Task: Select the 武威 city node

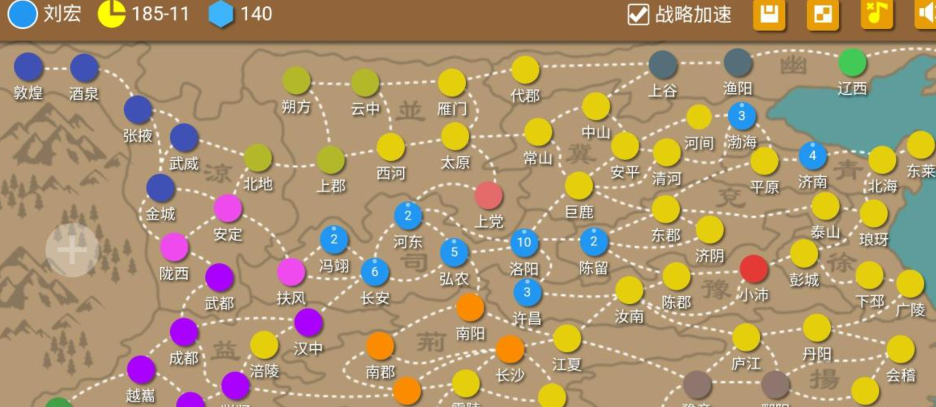Action: tap(184, 138)
